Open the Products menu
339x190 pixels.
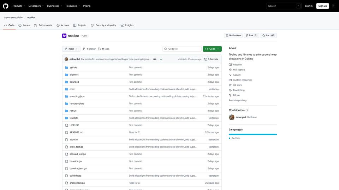[x=19, y=6]
